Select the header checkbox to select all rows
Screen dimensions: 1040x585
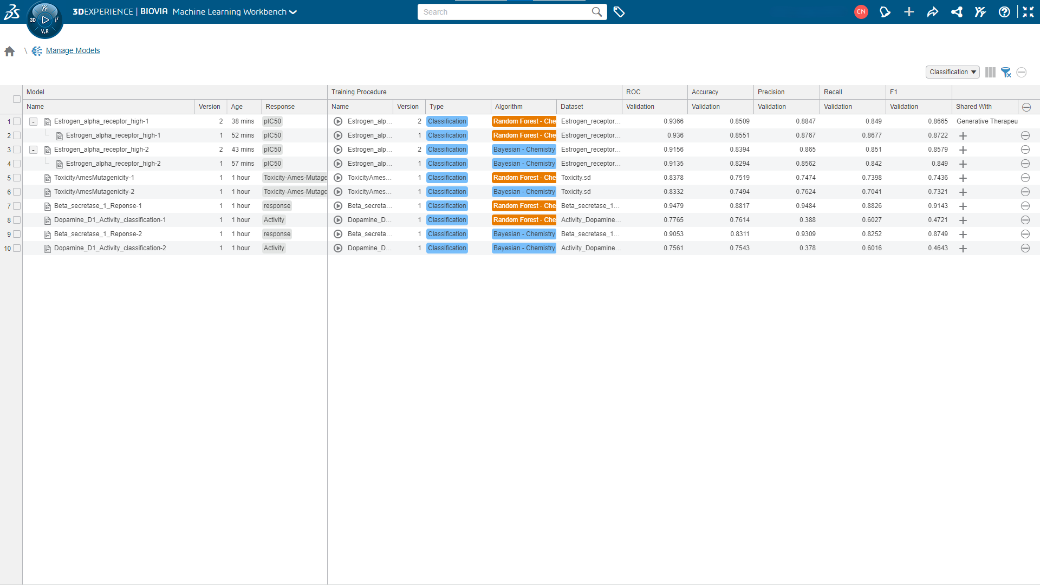(17, 99)
